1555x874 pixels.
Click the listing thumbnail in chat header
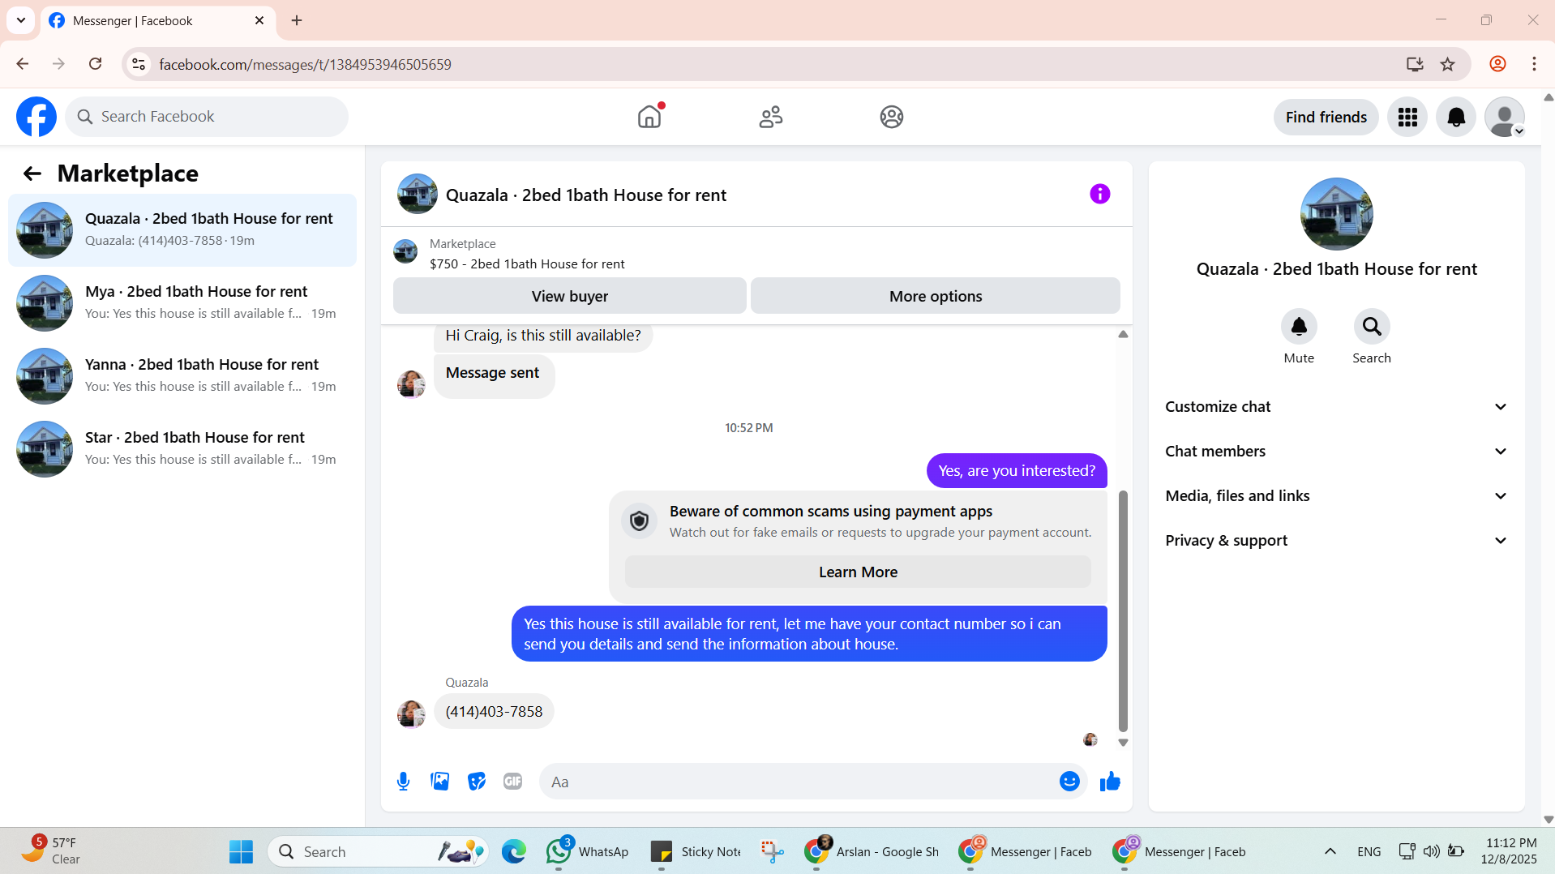[418, 194]
